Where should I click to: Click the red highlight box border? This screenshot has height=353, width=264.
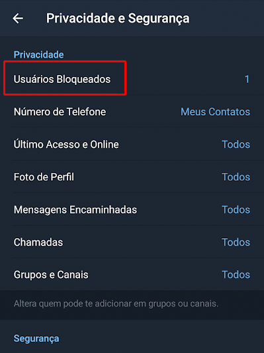click(x=65, y=62)
